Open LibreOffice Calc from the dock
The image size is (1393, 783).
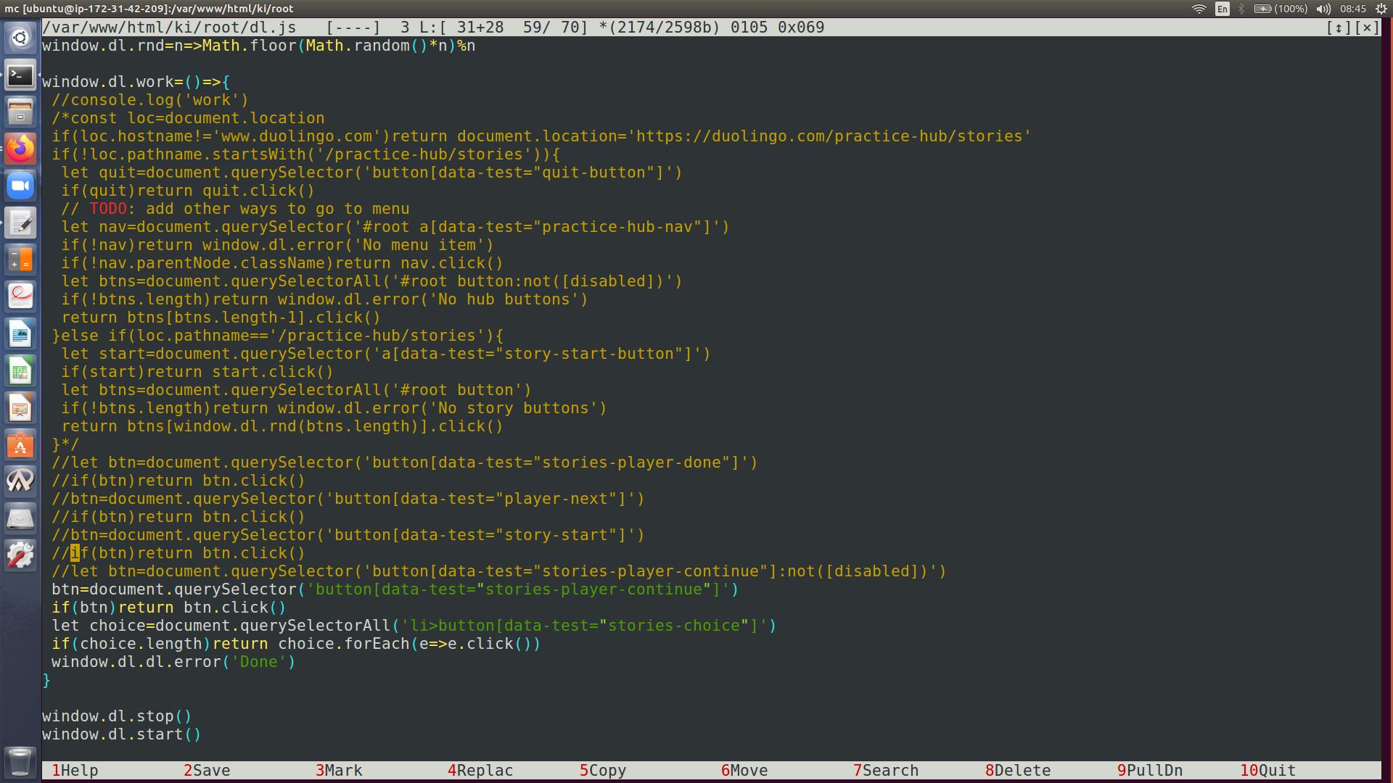[20, 371]
